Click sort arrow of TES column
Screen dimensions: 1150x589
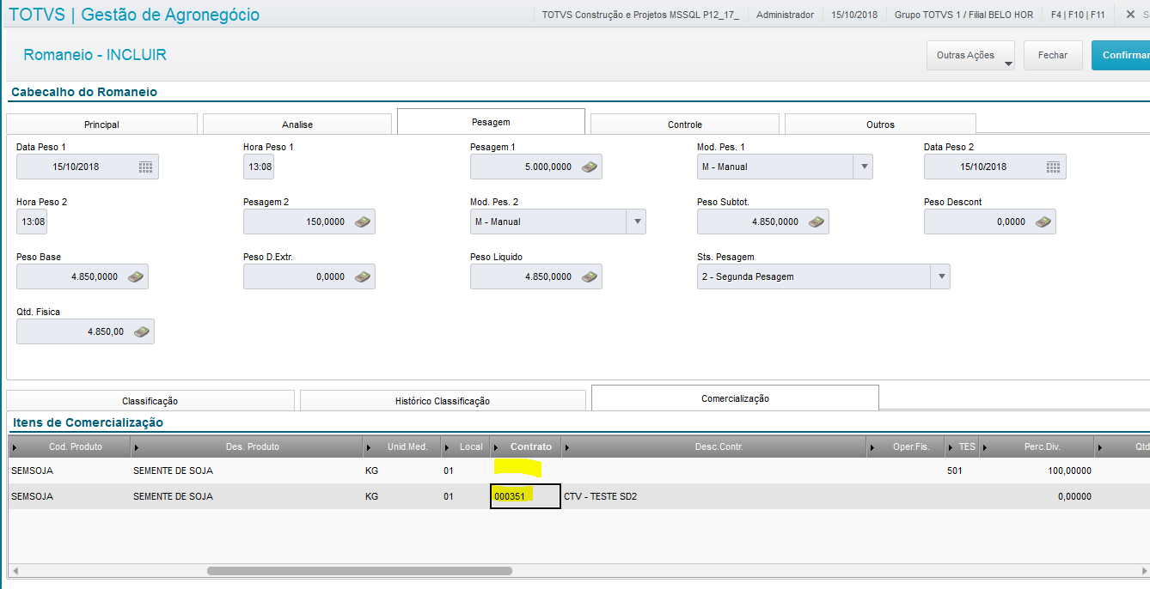click(x=951, y=447)
